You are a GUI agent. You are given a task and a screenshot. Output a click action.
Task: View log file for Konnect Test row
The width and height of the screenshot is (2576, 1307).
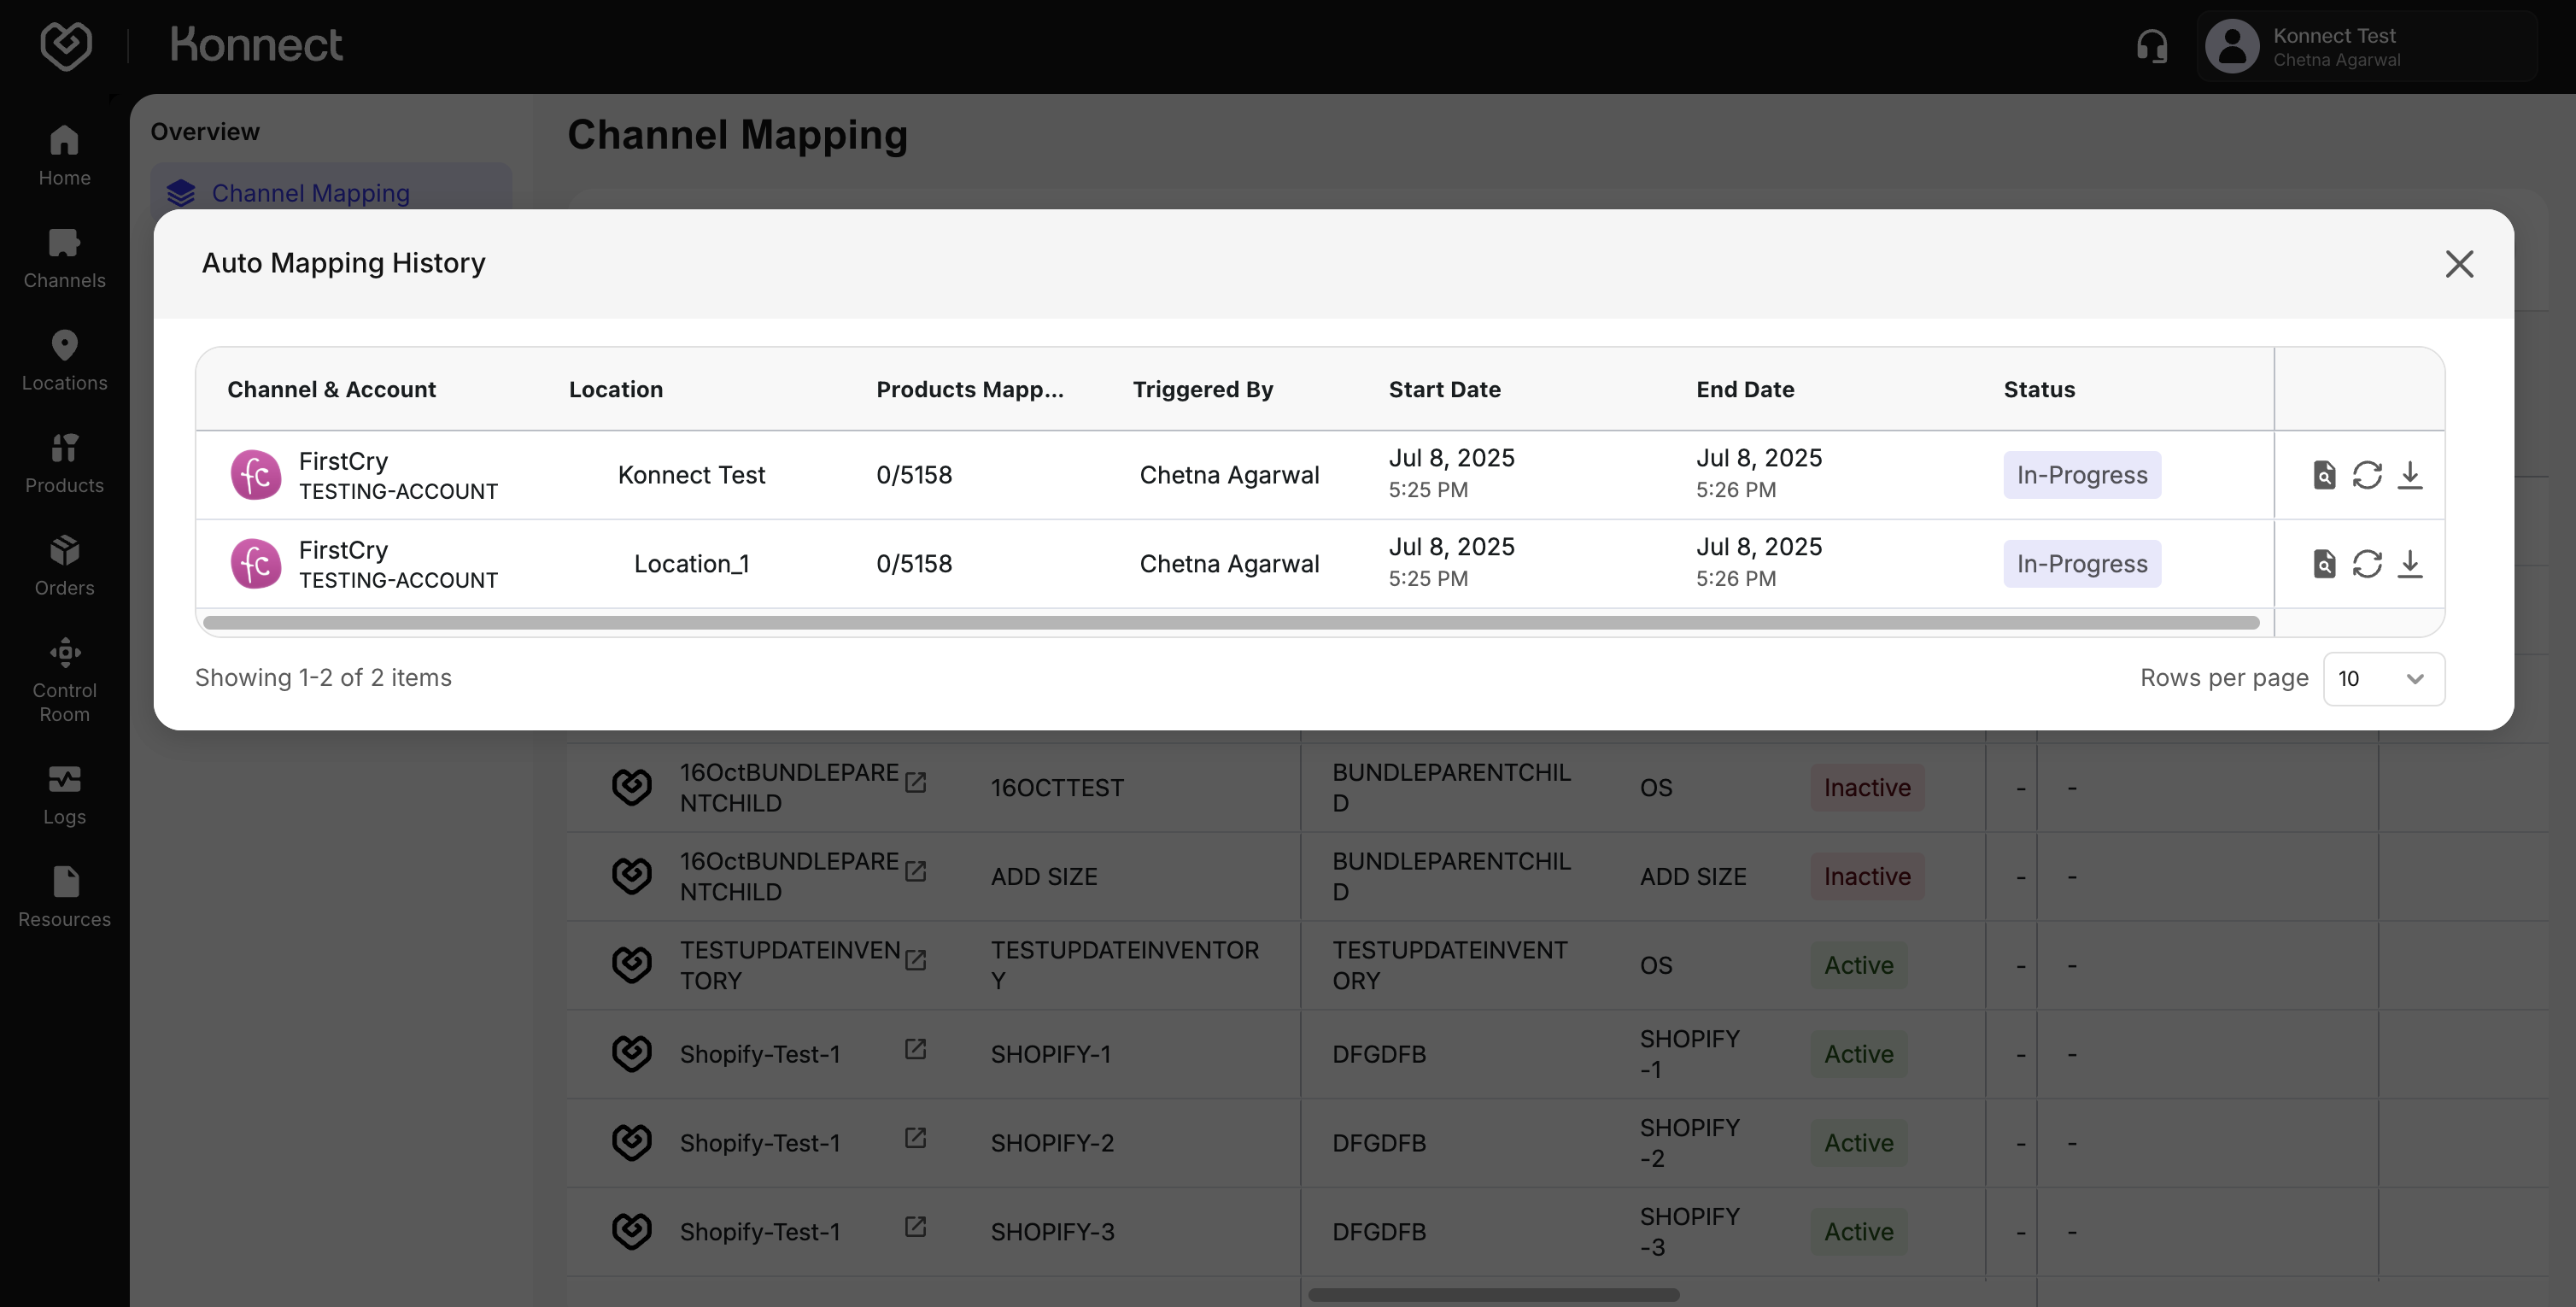(2324, 475)
